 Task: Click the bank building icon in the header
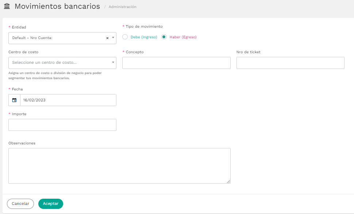[x=7, y=6]
